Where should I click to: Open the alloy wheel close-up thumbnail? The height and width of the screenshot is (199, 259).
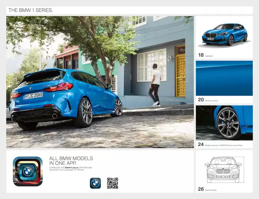224,123
